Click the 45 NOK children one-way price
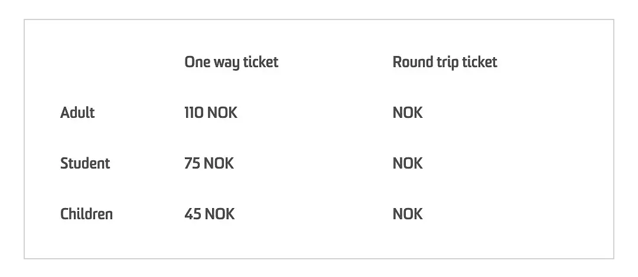The image size is (638, 277). coord(209,214)
